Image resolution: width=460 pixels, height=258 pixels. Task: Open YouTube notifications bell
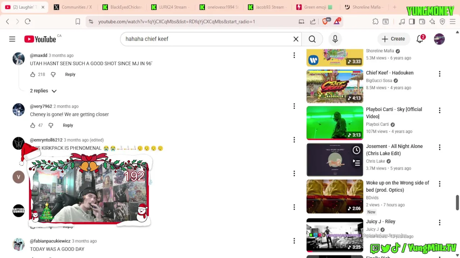pos(420,39)
